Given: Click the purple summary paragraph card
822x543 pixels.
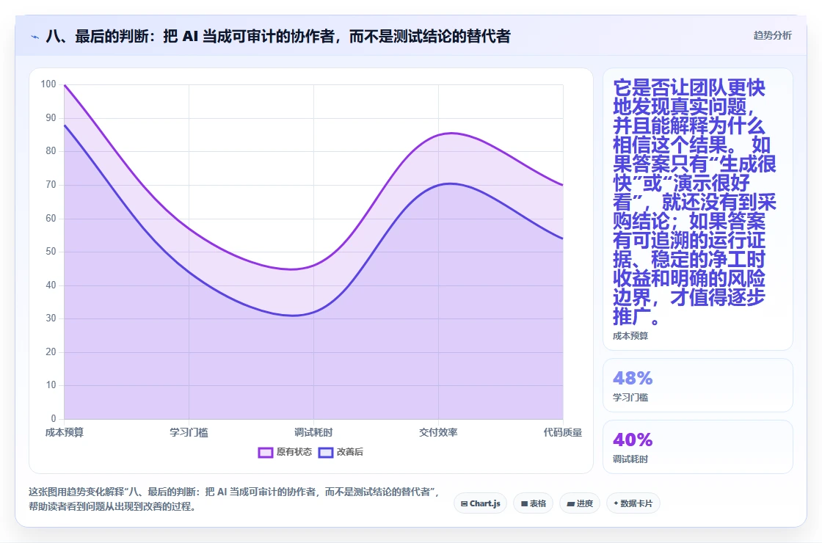Looking at the screenshot, I should point(698,209).
